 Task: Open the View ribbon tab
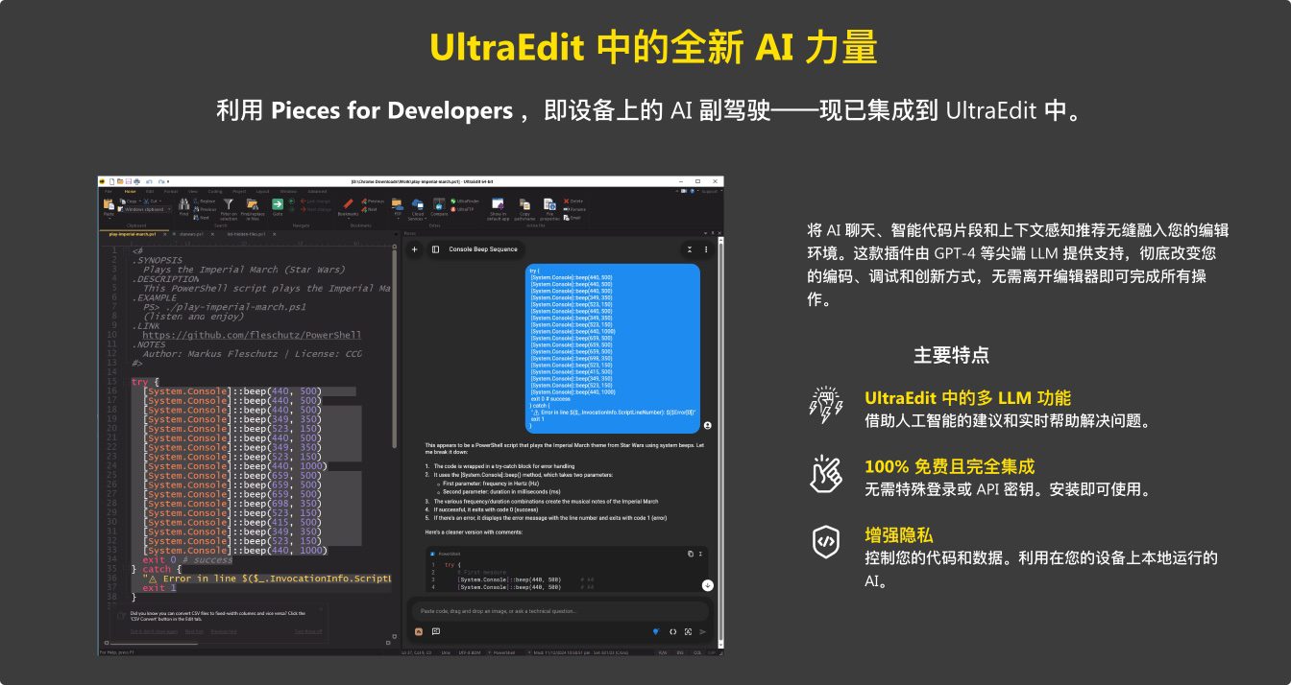coord(193,191)
